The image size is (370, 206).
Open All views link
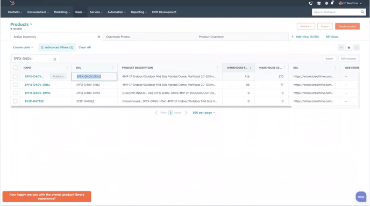332,36
